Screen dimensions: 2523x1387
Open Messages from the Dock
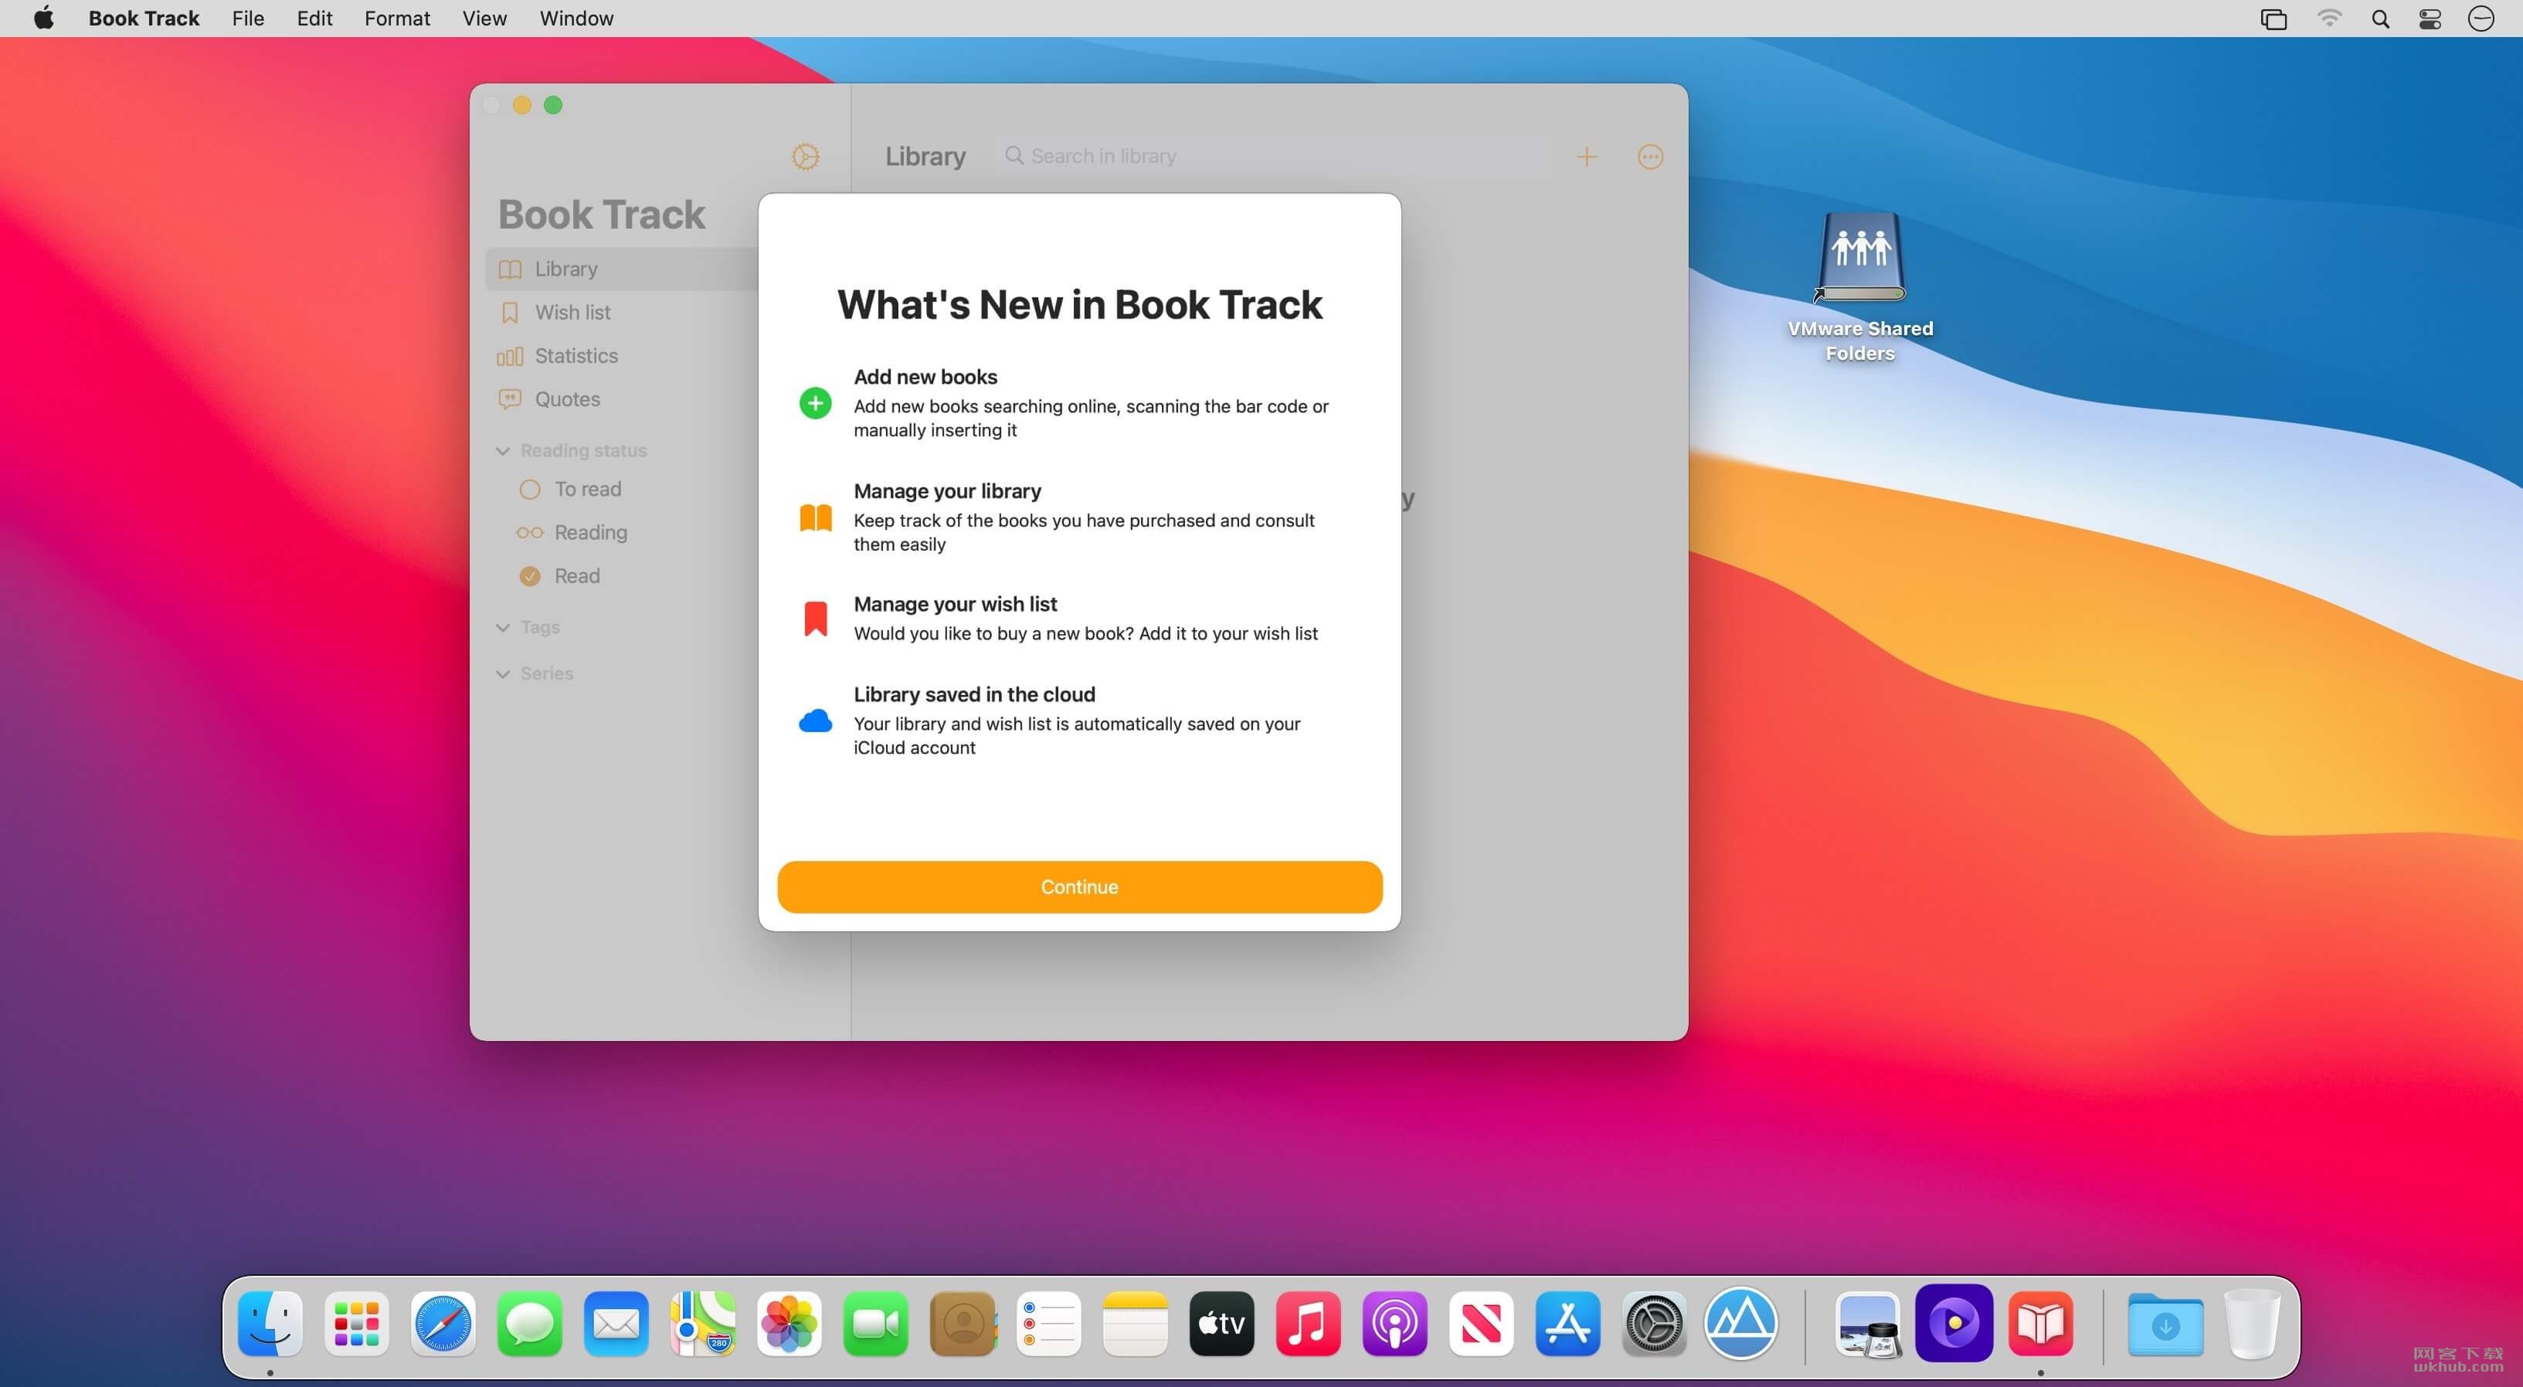click(530, 1324)
